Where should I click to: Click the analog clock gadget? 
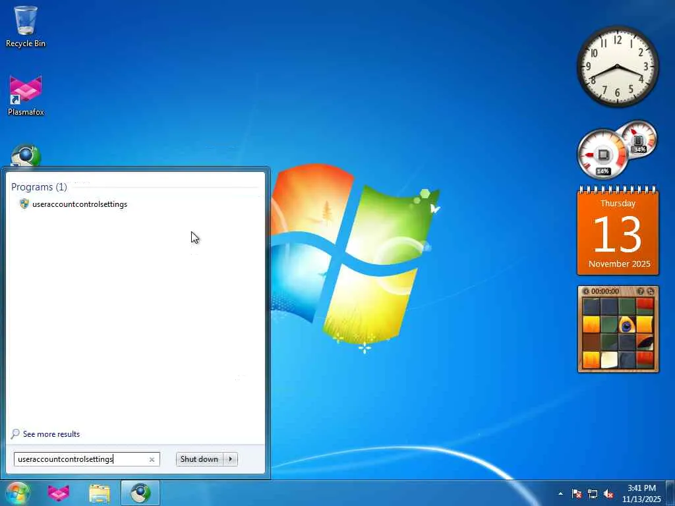(x=618, y=67)
